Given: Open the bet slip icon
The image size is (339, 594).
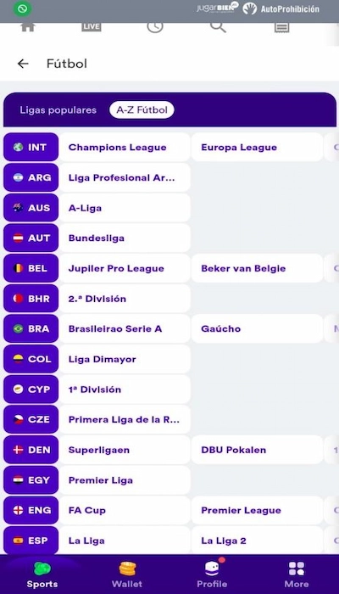Looking at the screenshot, I should click(282, 27).
